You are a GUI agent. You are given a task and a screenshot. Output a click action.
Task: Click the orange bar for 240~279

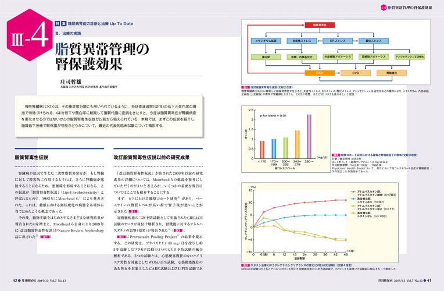pos(298,144)
